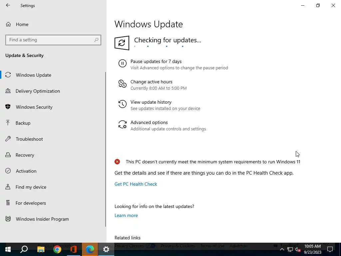Open the clock and date flyout

312,249
